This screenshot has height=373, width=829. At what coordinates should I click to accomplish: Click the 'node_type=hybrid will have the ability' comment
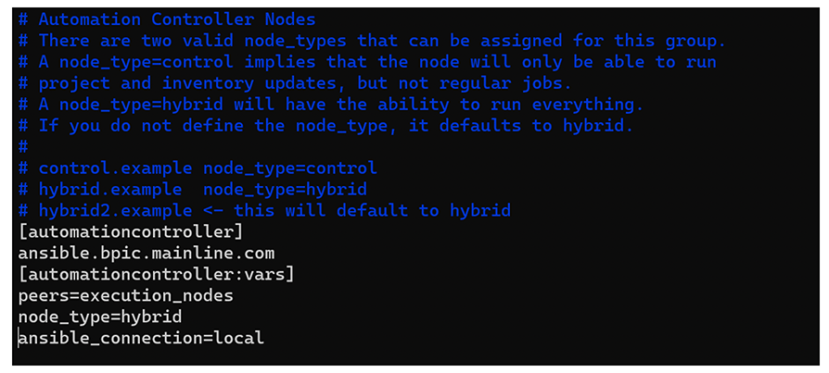click(x=330, y=105)
